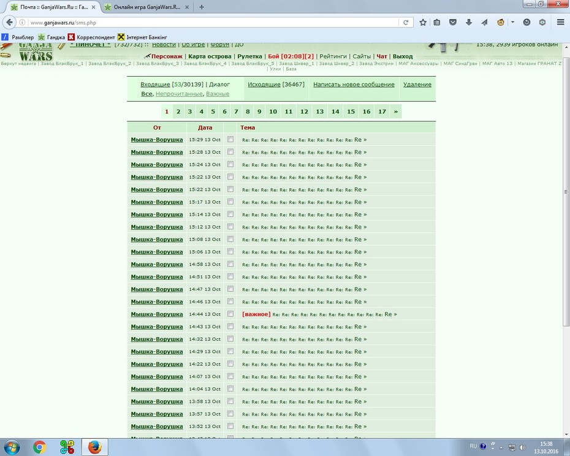570x456 pixels.
Task: Open the Входящие inbox link
Action: click(155, 85)
